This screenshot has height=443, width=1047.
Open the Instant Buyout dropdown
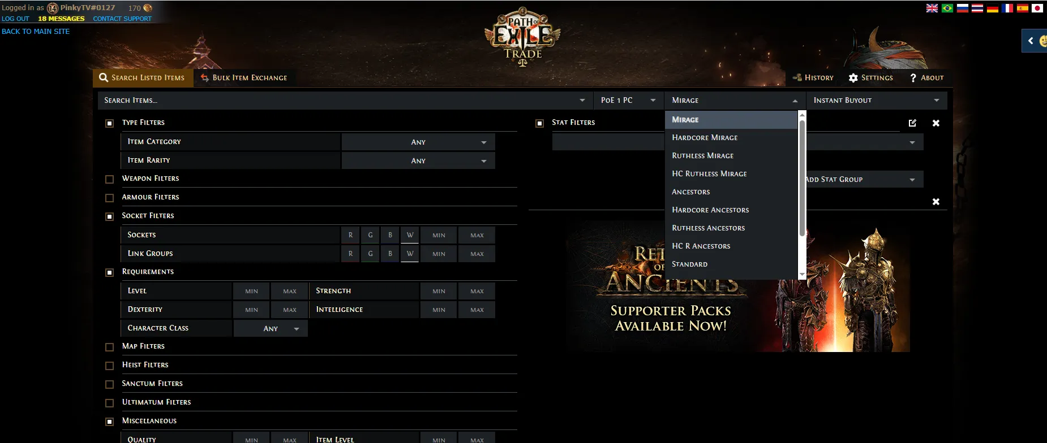pyautogui.click(x=876, y=100)
